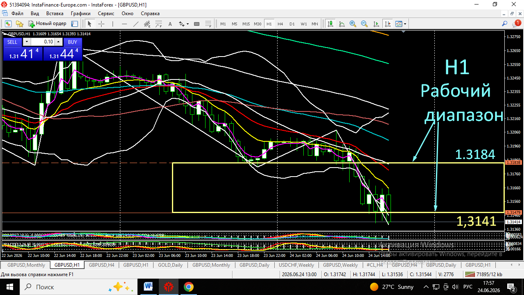The width and height of the screenshot is (524, 295).
Task: Zoom in on the chart
Action: (x=353, y=24)
